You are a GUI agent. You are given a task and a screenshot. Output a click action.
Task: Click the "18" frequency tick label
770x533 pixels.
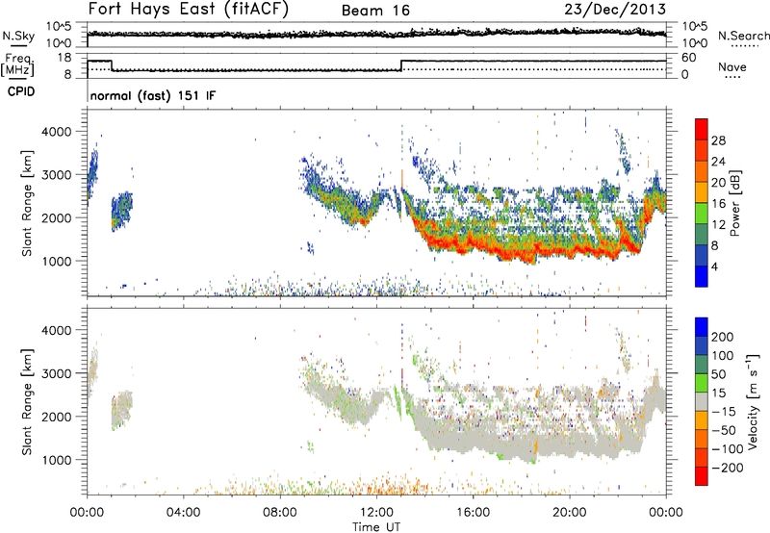[x=64, y=58]
